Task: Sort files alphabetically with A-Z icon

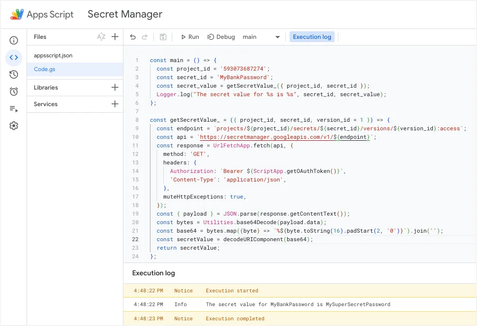Action: click(102, 37)
